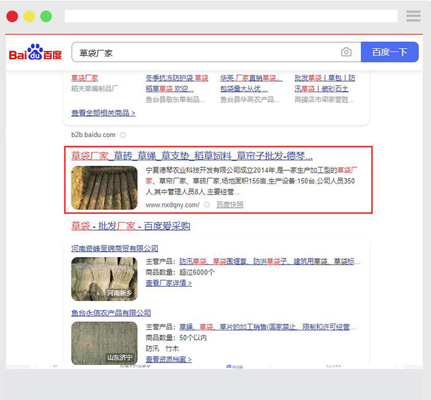Open the 百度快照 cached page link
431x400 pixels.
(230, 205)
